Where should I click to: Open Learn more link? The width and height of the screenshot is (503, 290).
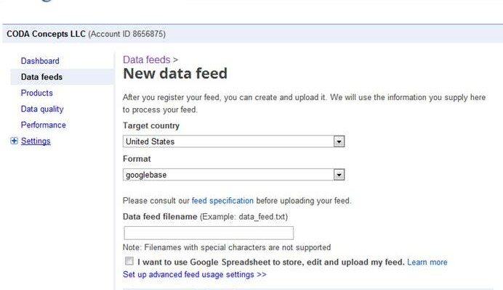pos(427,262)
